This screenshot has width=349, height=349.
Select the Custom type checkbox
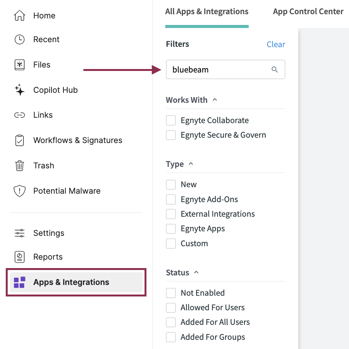point(171,244)
